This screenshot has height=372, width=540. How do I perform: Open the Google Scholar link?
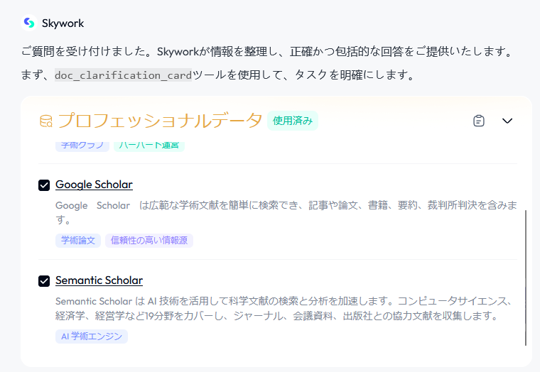point(94,185)
